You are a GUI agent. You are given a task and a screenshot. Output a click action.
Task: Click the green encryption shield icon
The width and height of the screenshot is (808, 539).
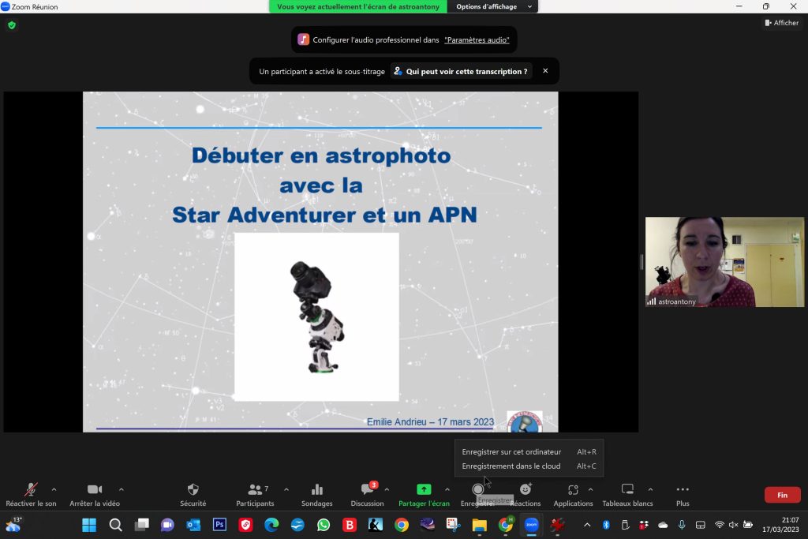pyautogui.click(x=12, y=25)
